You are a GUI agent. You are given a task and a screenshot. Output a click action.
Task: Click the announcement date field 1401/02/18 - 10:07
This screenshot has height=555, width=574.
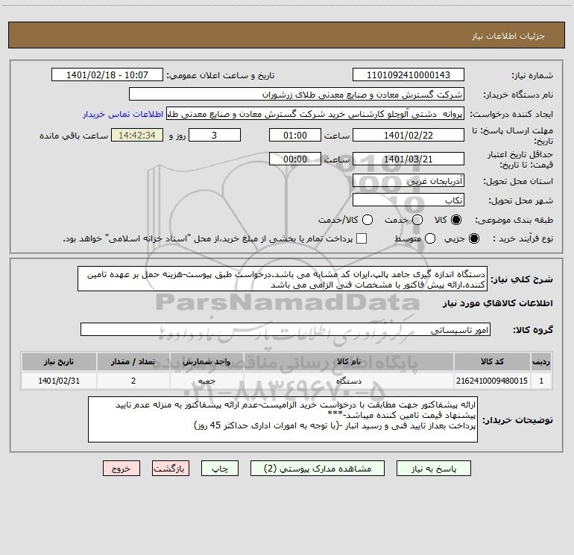pos(107,75)
